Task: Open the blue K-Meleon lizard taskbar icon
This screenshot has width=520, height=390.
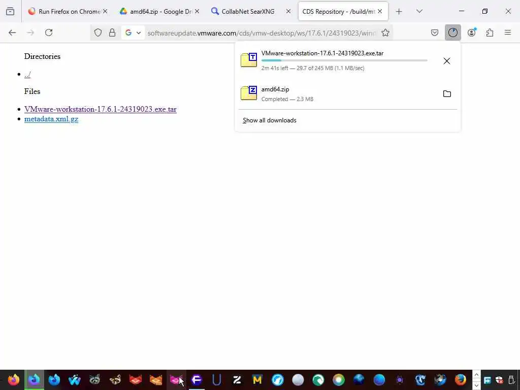Action: click(420, 380)
